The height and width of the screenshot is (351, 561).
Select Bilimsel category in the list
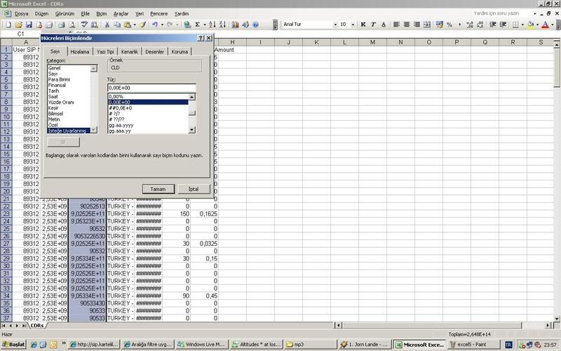click(x=55, y=114)
